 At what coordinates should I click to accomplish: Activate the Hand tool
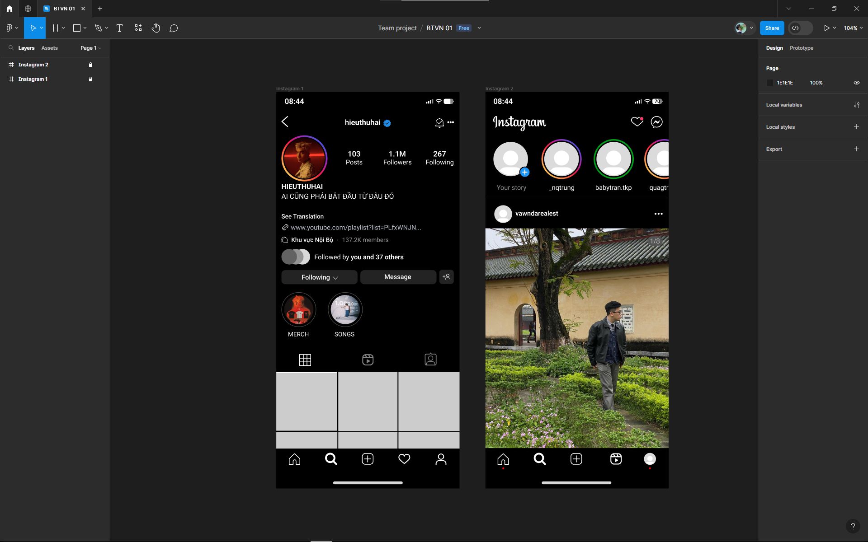(156, 28)
